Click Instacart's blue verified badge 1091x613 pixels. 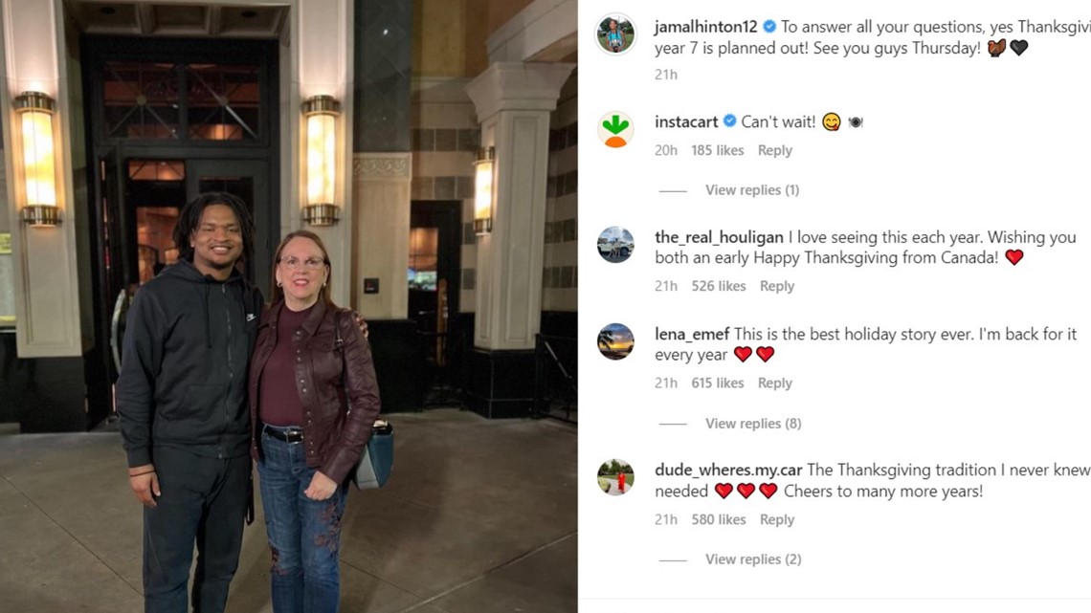click(x=729, y=120)
